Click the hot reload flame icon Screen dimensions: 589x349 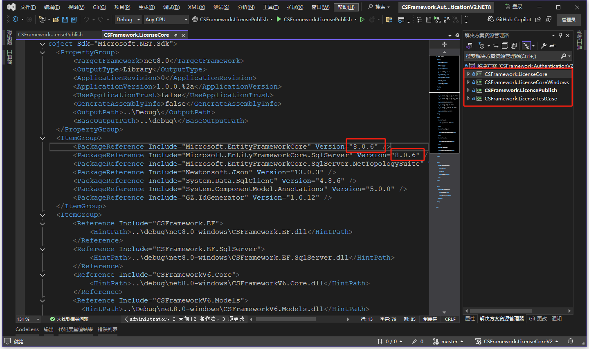[372, 19]
